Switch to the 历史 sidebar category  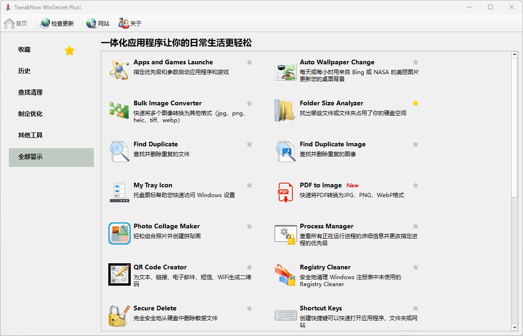pos(51,71)
